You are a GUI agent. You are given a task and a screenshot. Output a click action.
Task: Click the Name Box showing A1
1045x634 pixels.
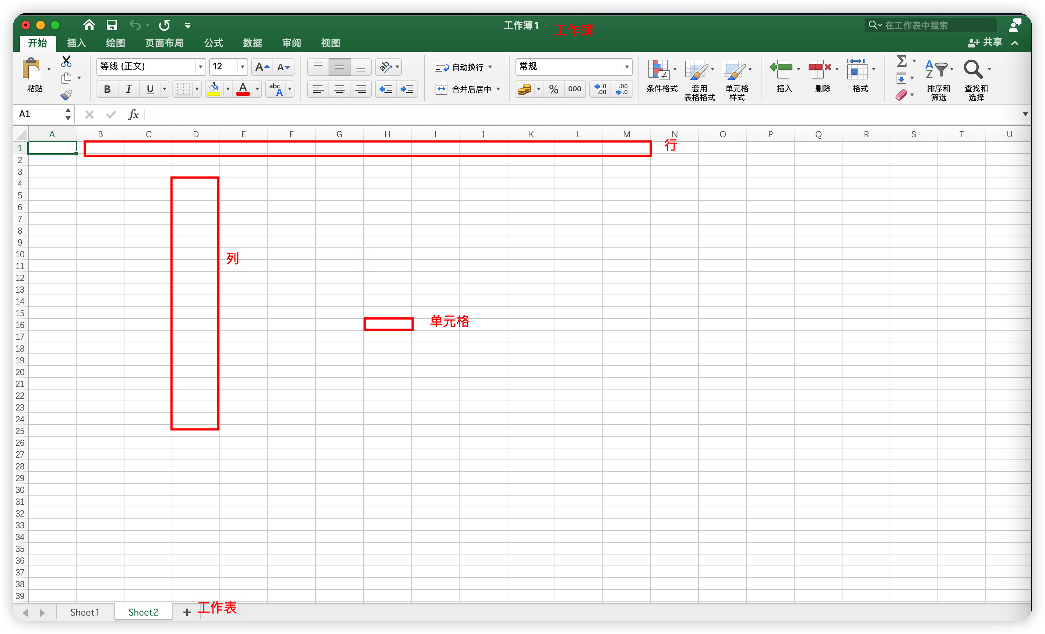pos(40,114)
